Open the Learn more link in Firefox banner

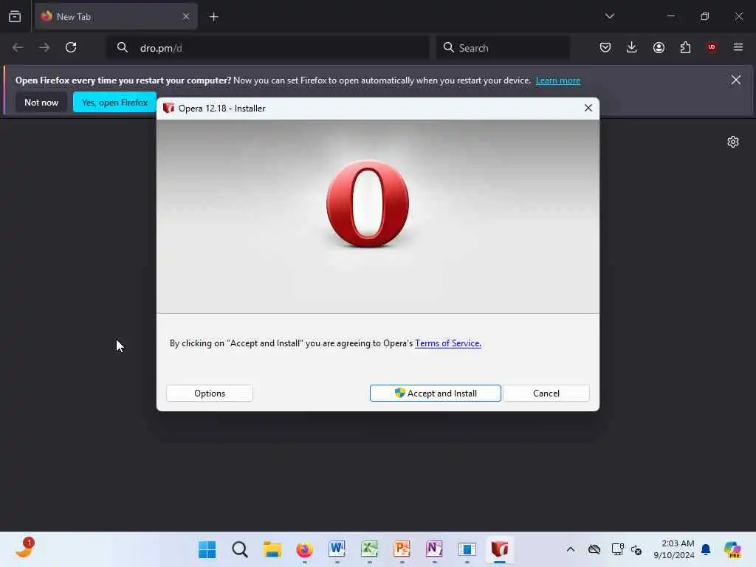pos(558,80)
